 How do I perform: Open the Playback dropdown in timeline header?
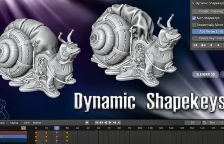click(x=4, y=123)
